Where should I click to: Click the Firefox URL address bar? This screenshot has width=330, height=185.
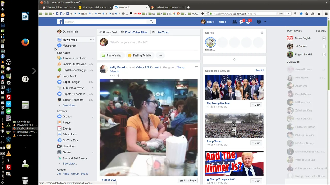coord(244,14)
